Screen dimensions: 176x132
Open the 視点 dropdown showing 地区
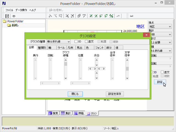(x=160, y=26)
